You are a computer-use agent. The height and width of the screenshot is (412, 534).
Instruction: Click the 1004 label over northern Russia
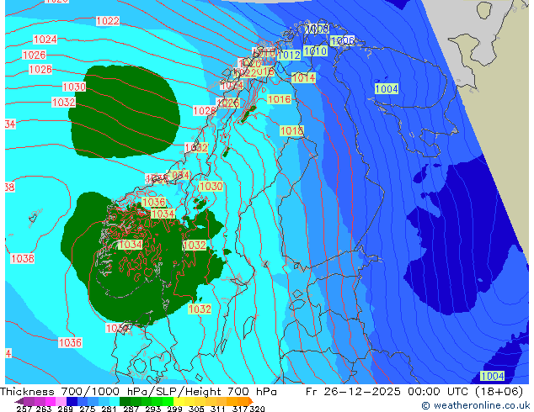(387, 89)
